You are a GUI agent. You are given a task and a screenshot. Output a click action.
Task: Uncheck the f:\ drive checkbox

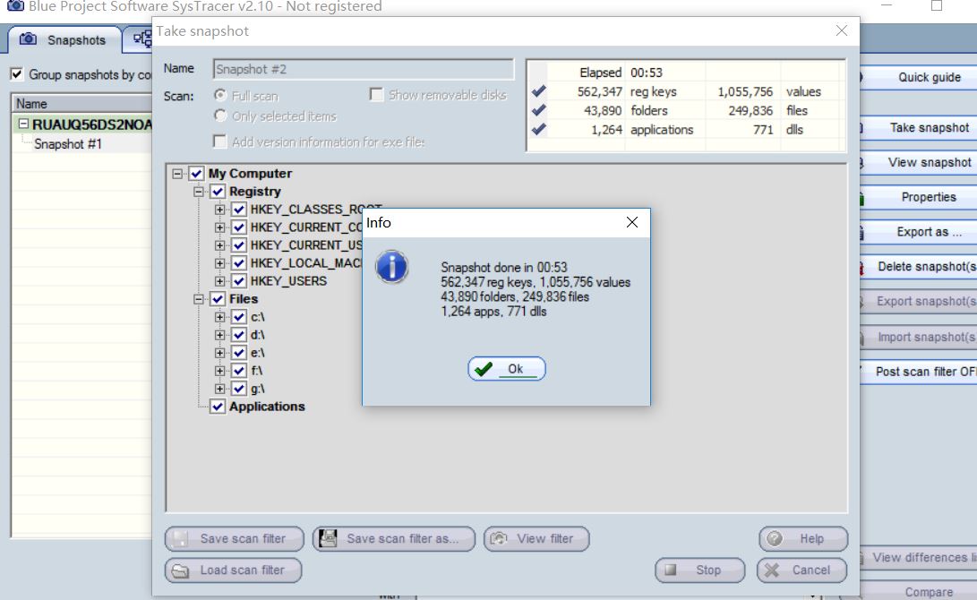(x=239, y=371)
